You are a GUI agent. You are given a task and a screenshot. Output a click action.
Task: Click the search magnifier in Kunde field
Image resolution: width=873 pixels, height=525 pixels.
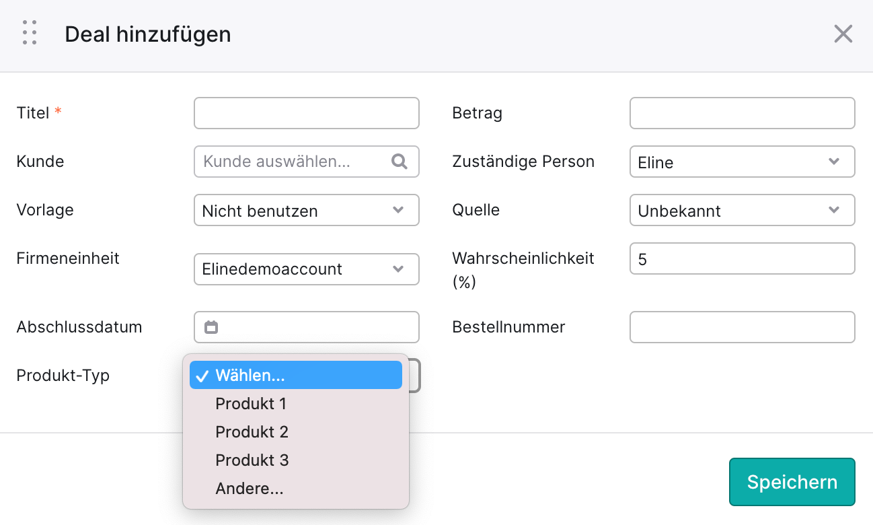pyautogui.click(x=399, y=162)
